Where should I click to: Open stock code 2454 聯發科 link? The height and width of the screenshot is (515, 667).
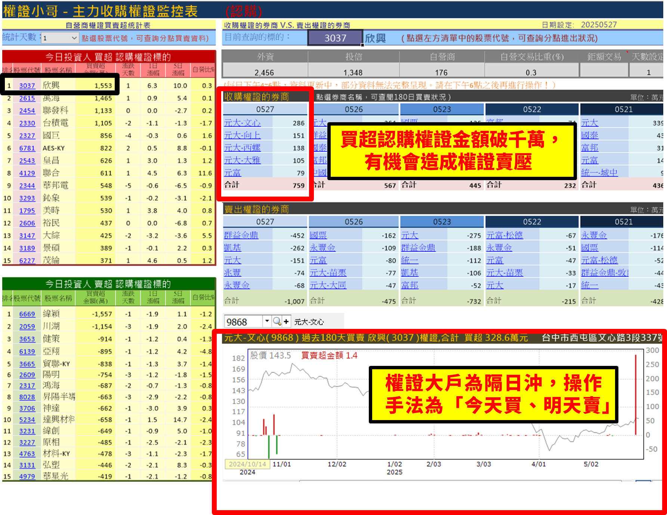27,111
